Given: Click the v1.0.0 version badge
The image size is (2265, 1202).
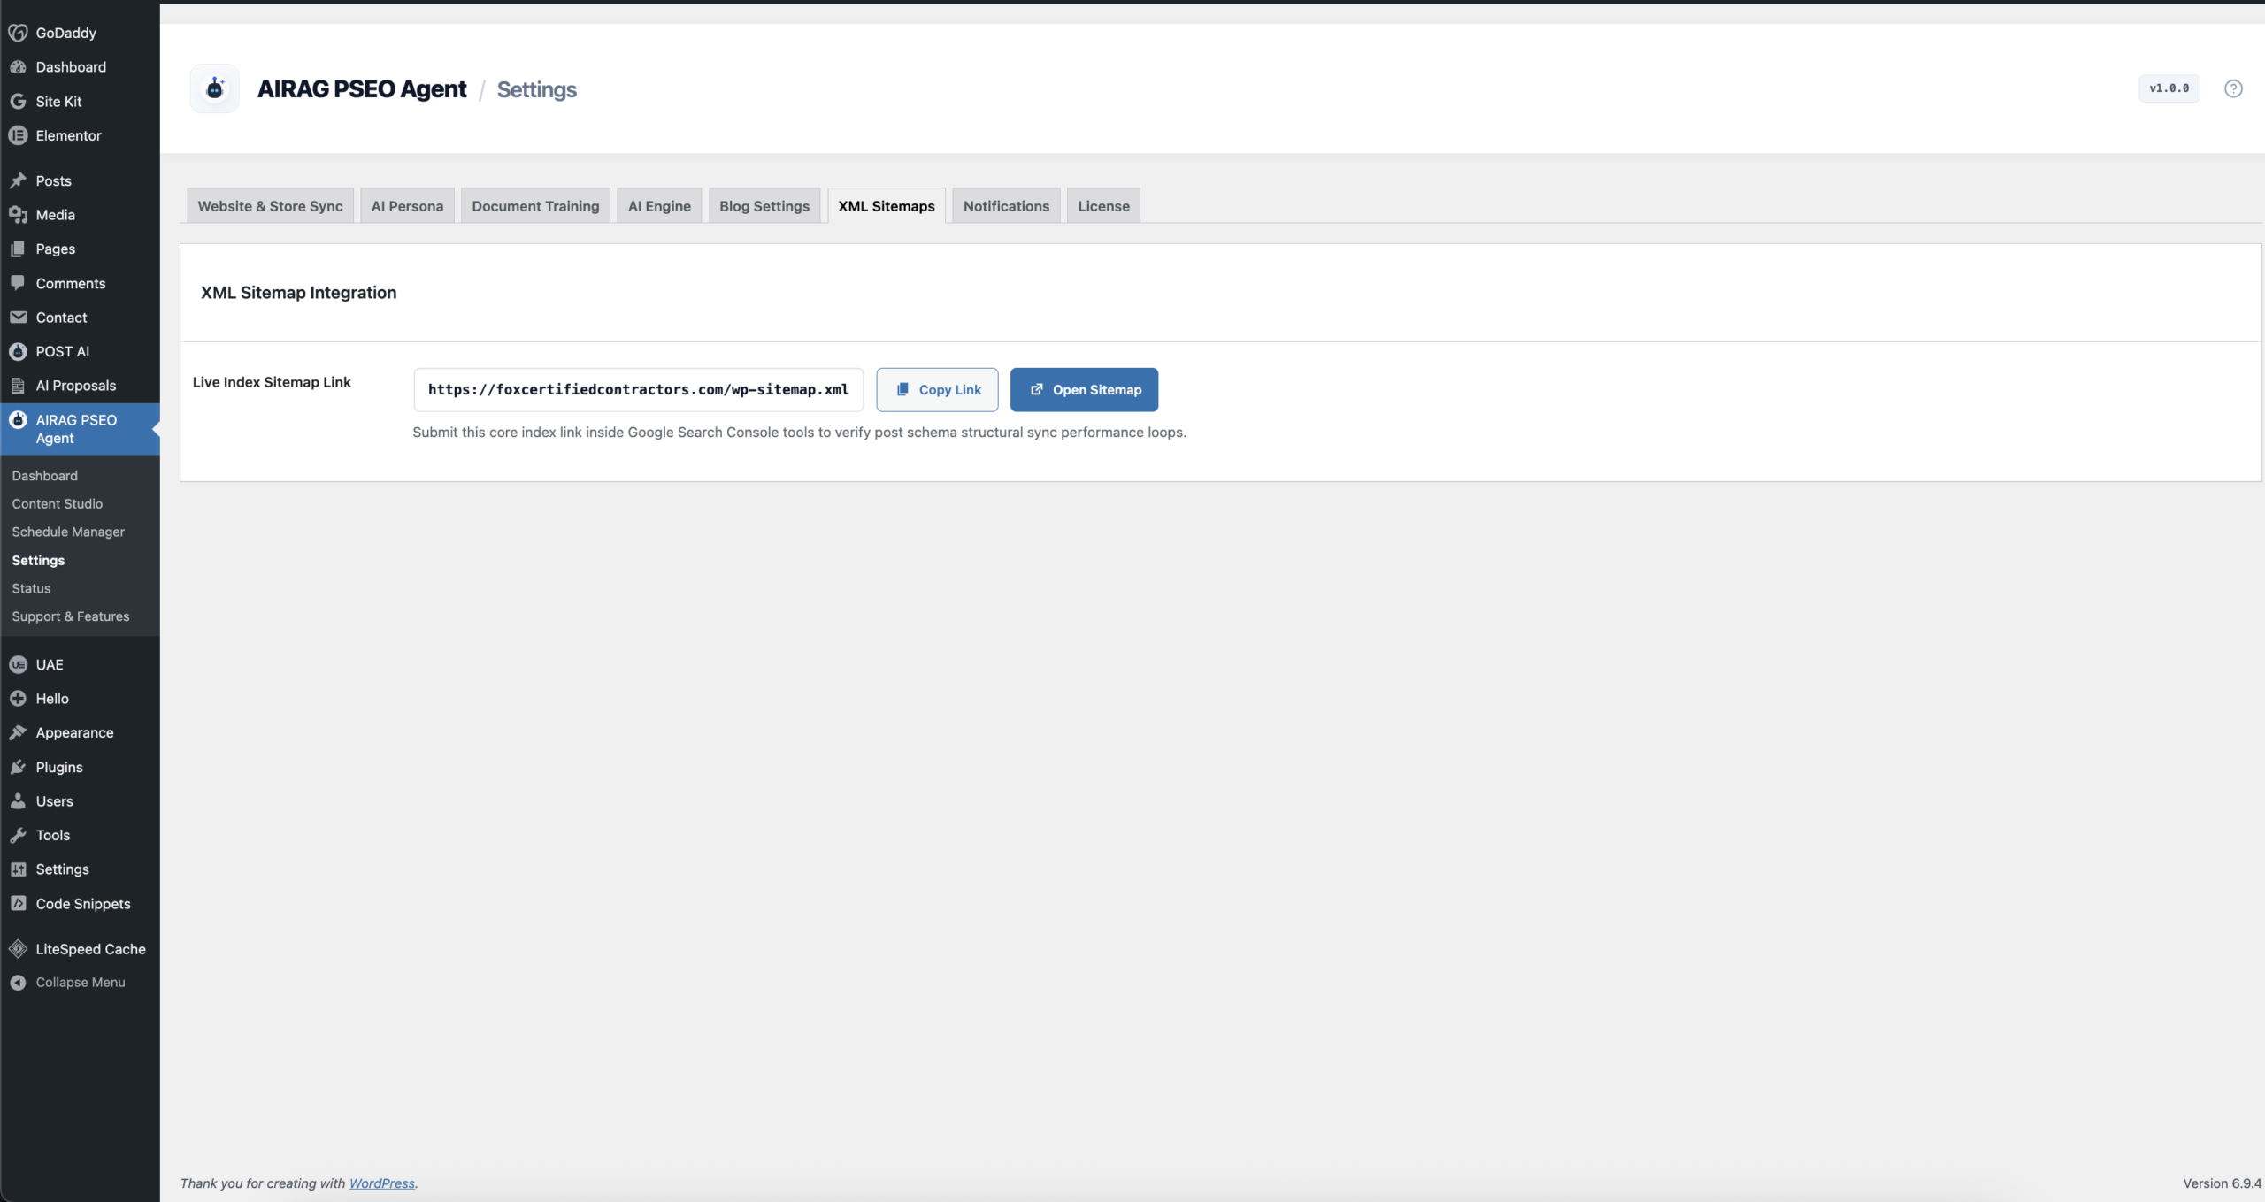Looking at the screenshot, I should point(2169,88).
